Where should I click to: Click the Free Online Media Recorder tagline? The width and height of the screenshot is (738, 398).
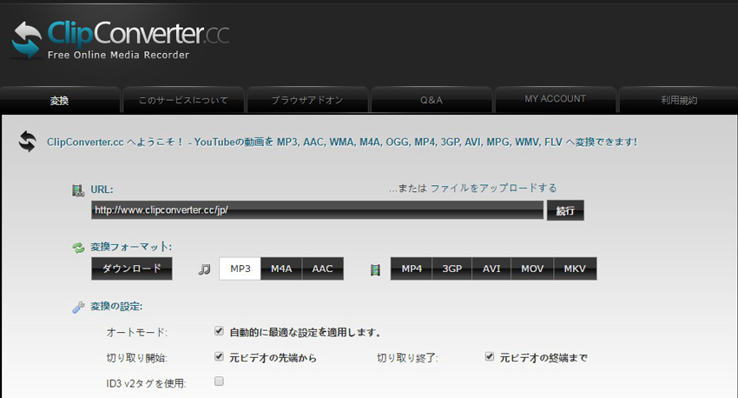pos(118,55)
